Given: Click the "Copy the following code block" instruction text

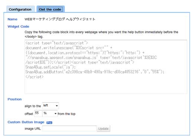Looking at the screenshot, I should pos(101,34).
